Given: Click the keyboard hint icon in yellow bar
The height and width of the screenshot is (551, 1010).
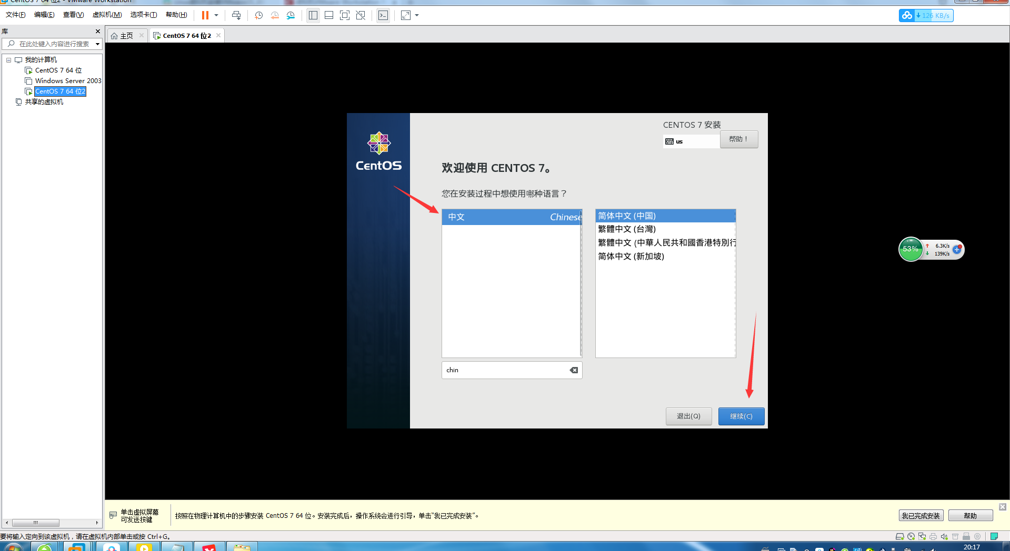Looking at the screenshot, I should coord(113,515).
